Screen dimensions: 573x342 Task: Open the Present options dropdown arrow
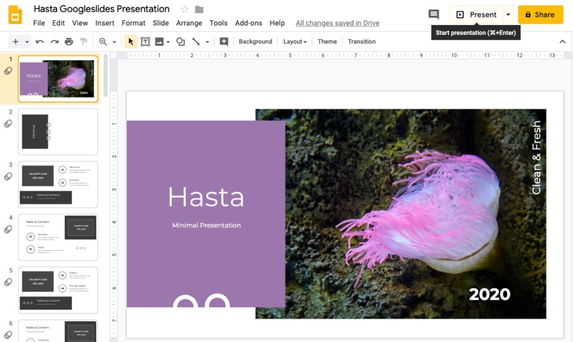tap(508, 15)
